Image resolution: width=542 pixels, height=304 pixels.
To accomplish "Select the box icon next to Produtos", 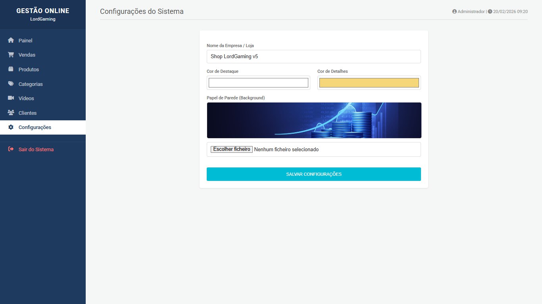I will coord(11,69).
